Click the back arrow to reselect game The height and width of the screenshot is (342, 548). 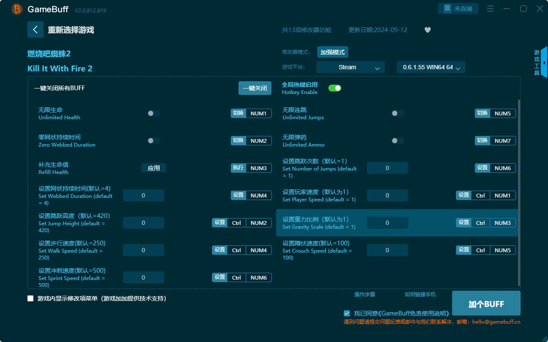pos(36,29)
